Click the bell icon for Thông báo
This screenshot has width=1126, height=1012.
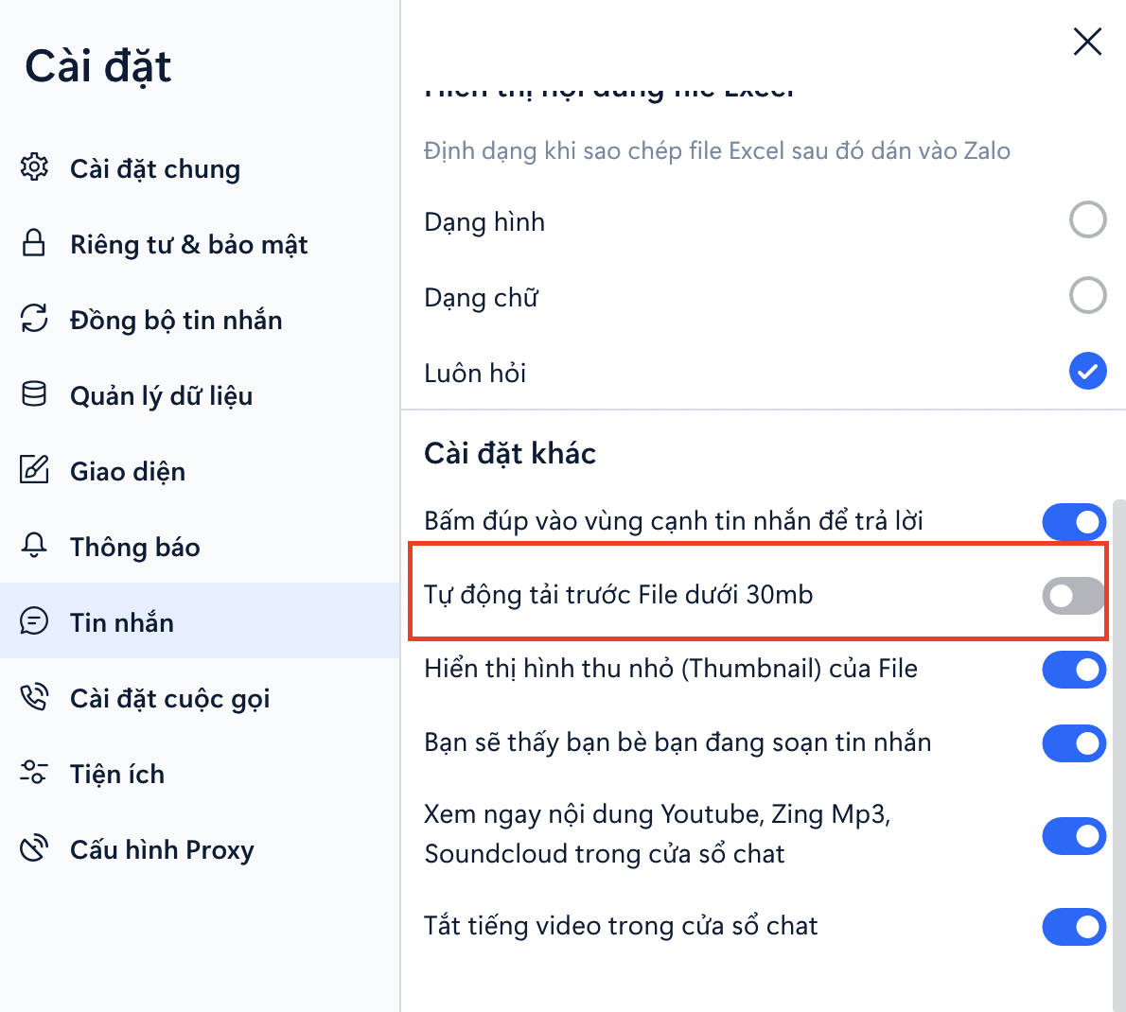(x=34, y=546)
